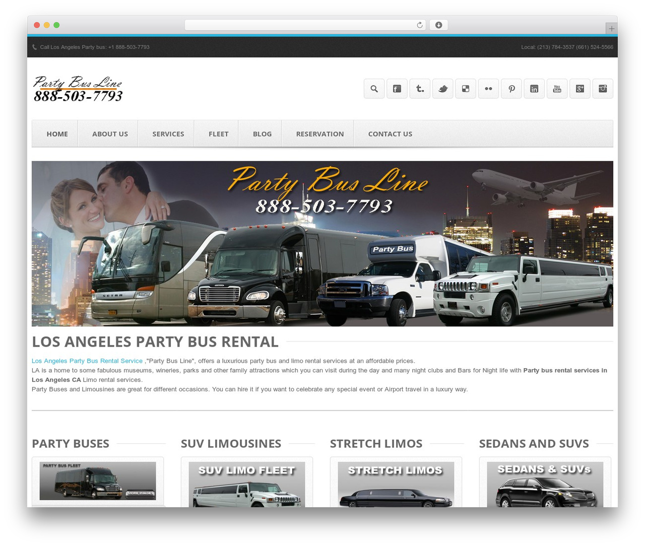The width and height of the screenshot is (645, 546).
Task: Open the BLOG menu item
Action: pyautogui.click(x=262, y=134)
